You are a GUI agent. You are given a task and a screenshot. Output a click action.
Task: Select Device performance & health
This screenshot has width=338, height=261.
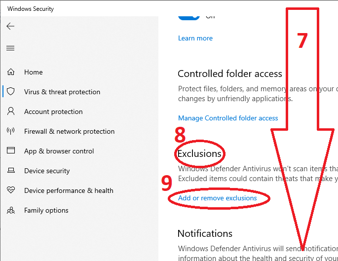coord(69,190)
